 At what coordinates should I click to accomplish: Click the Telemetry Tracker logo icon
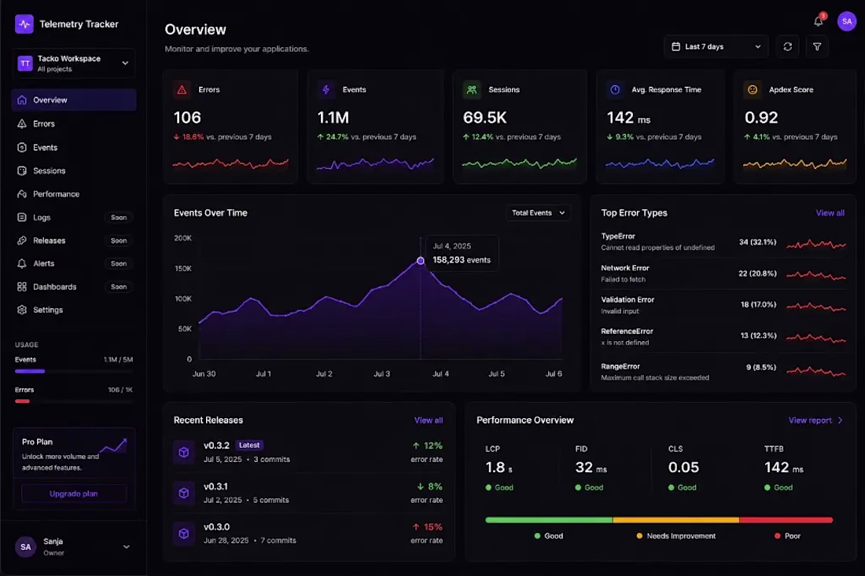tap(24, 24)
